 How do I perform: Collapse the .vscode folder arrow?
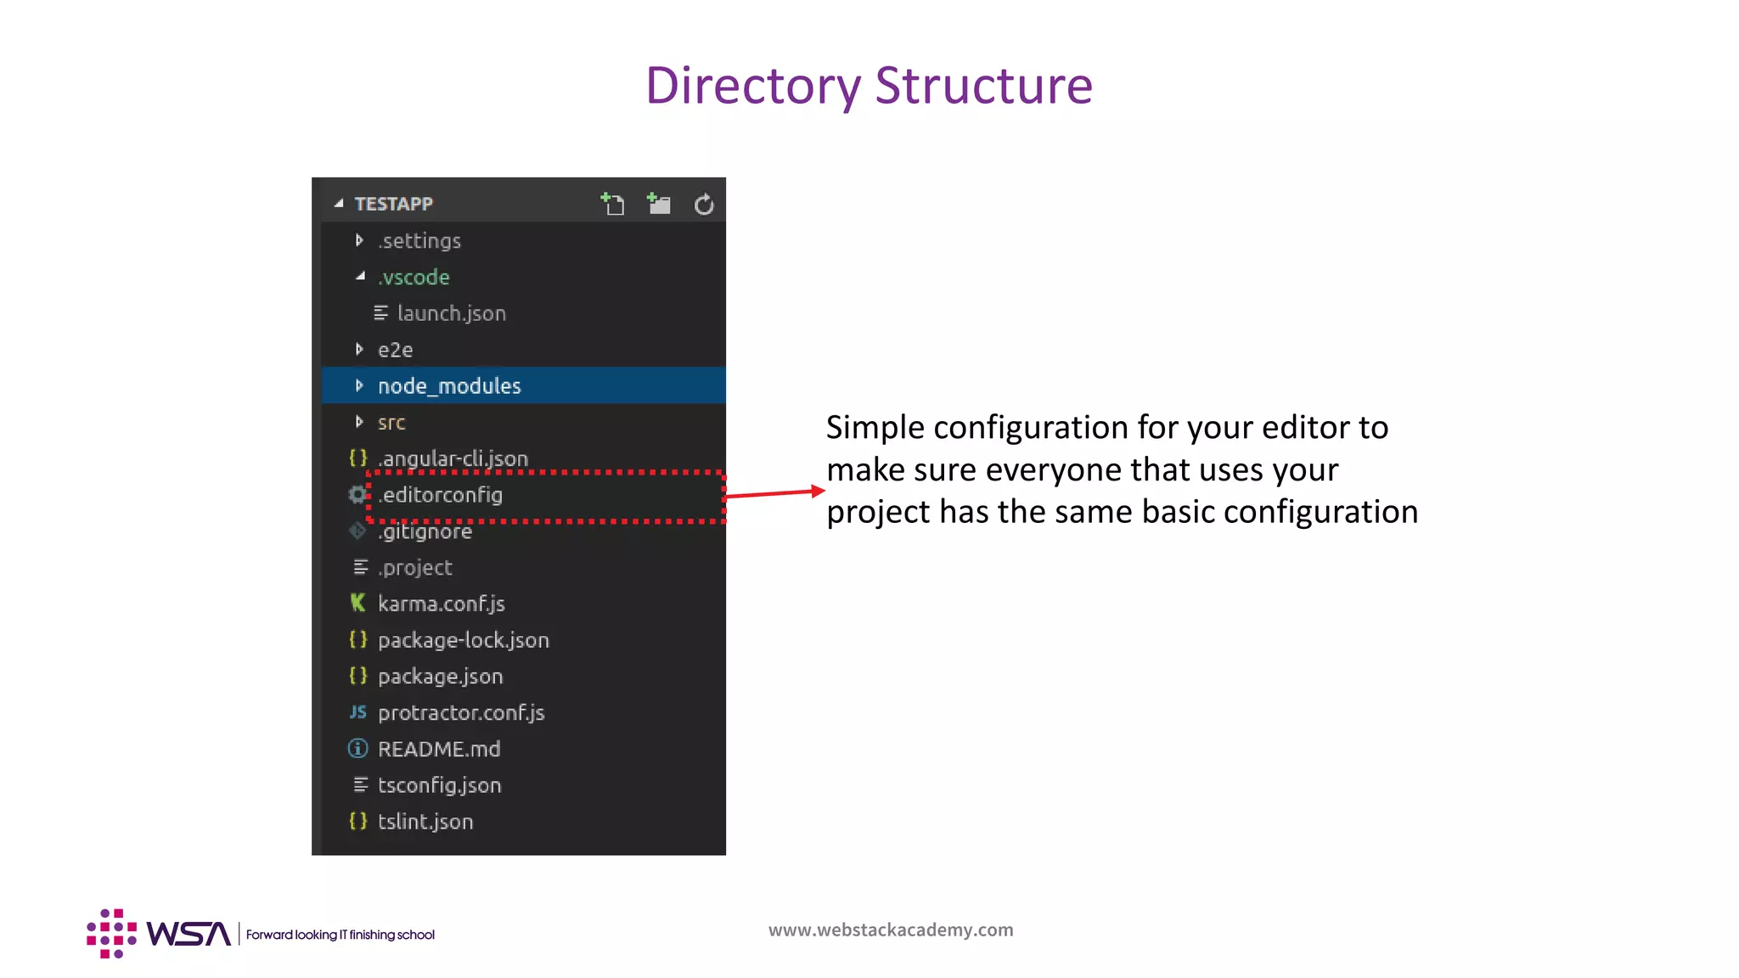pos(360,277)
